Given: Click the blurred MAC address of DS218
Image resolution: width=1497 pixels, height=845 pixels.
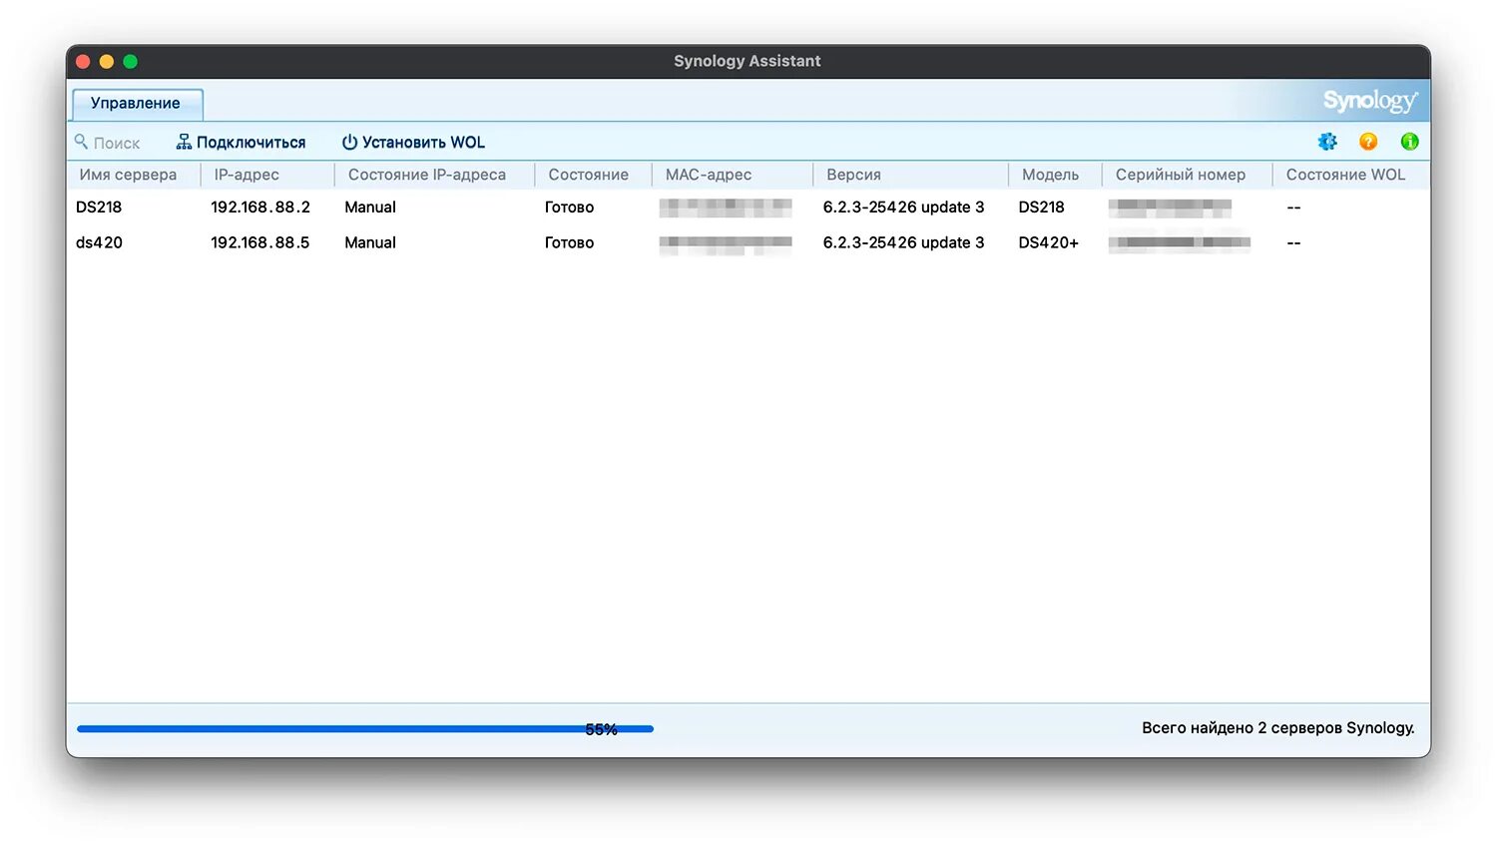Looking at the screenshot, I should 726,208.
